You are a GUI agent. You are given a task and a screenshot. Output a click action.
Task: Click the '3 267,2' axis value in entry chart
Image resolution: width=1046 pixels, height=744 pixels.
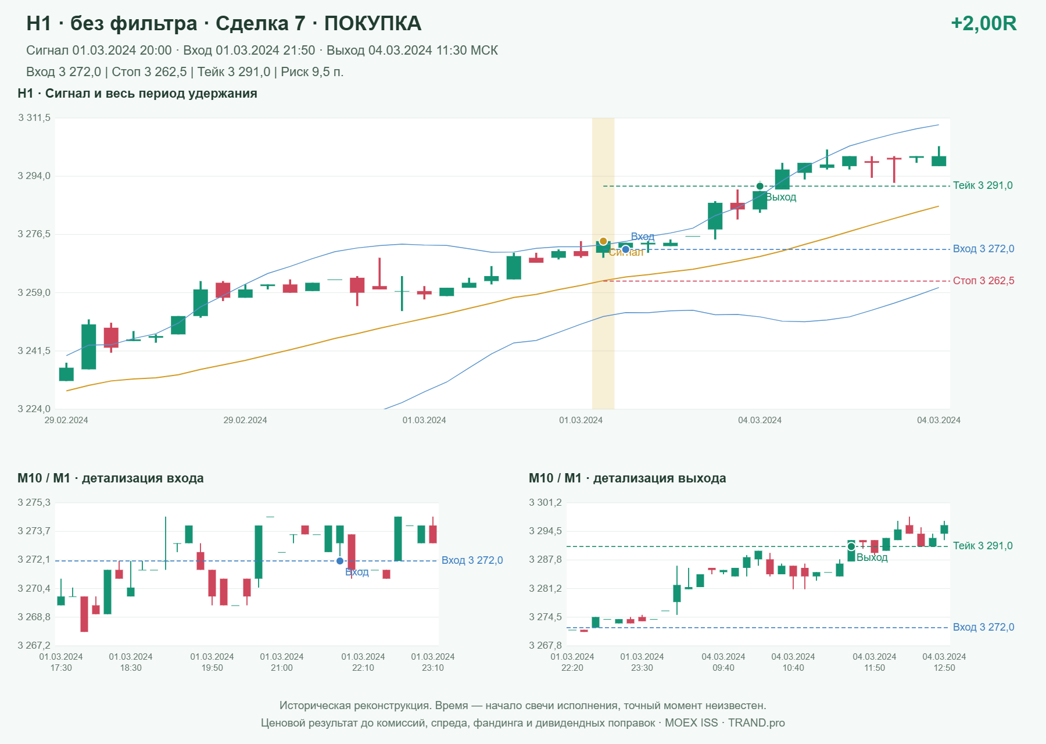(34, 646)
